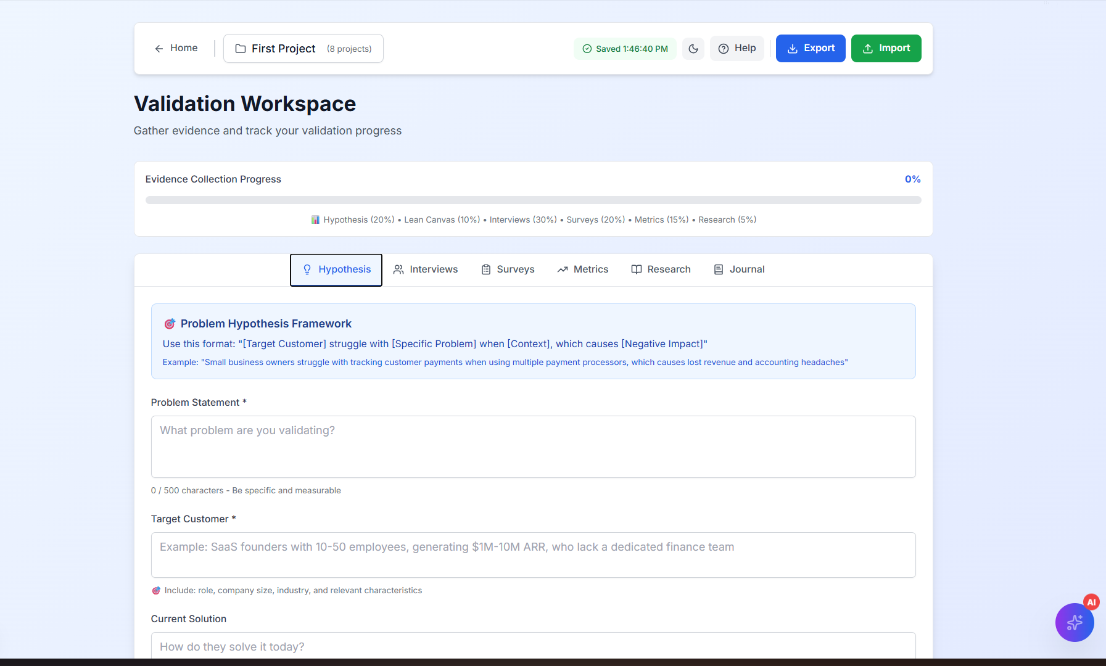Viewport: 1106px width, 666px height.
Task: Go to the Metrics tab
Action: 582,269
